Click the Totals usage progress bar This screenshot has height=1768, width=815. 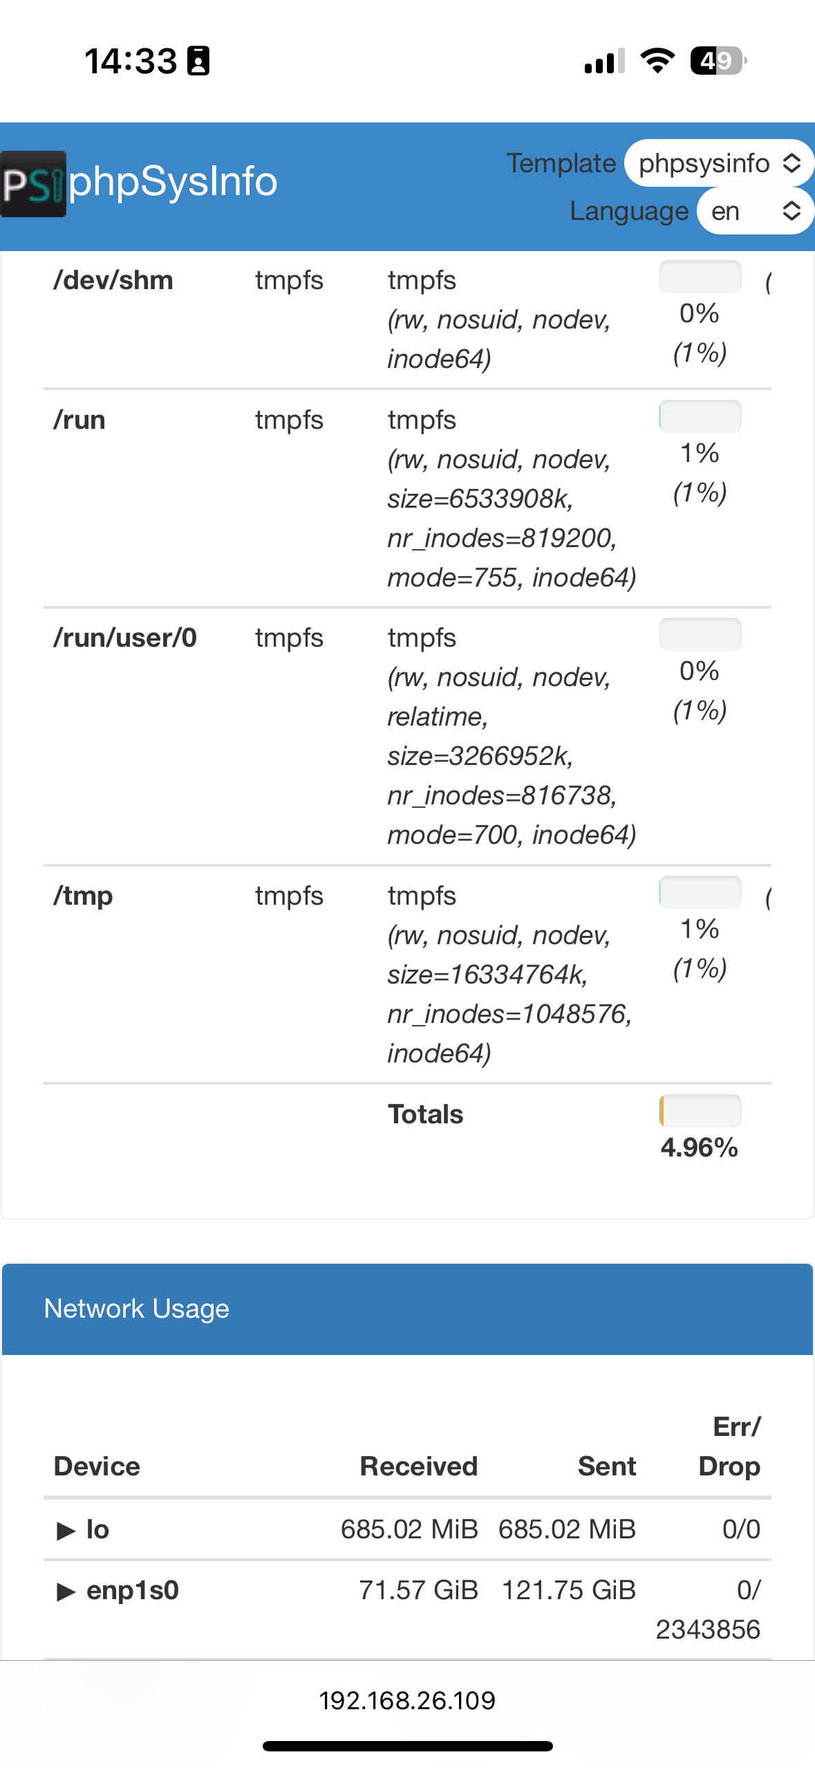(x=700, y=1111)
